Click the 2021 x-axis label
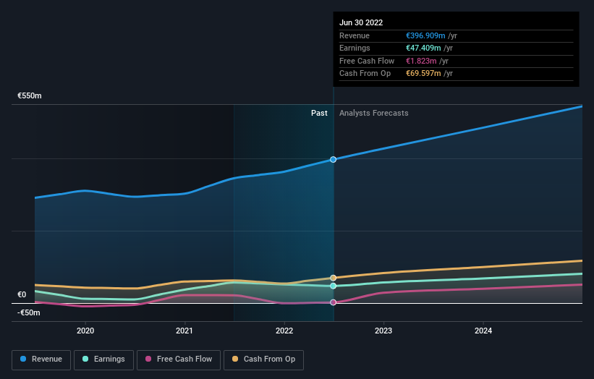This screenshot has width=594, height=379. tap(184, 331)
